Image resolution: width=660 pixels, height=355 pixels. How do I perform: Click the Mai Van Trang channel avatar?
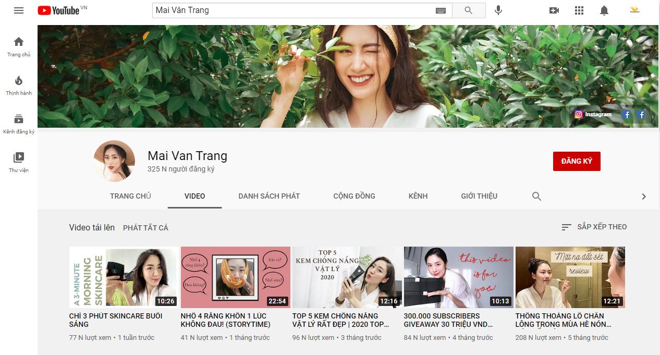tap(114, 161)
